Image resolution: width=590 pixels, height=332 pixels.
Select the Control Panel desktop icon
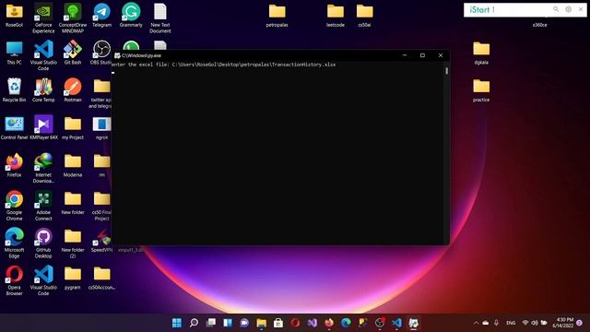(15, 127)
